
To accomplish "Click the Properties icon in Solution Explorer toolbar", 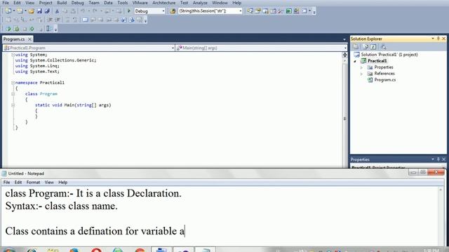I will pyautogui.click(x=356, y=47).
